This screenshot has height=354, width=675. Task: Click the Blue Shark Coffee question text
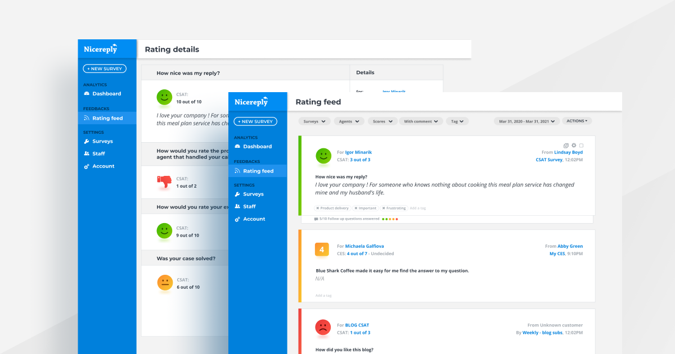[392, 271]
